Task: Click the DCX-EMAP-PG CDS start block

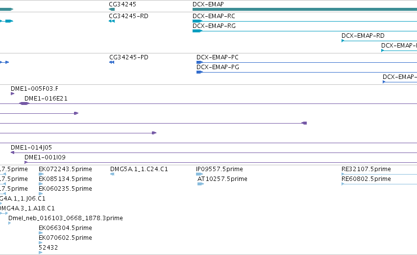Action: (x=200, y=72)
